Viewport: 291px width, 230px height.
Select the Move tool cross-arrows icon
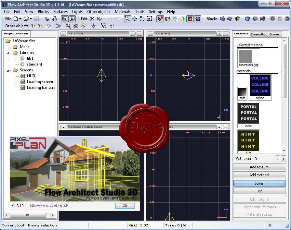point(135,19)
